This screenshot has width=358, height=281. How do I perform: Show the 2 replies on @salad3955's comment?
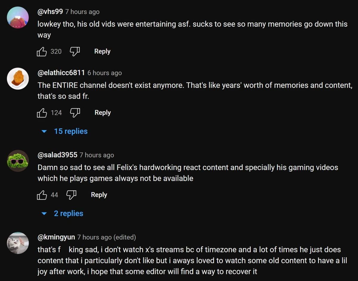pos(68,213)
